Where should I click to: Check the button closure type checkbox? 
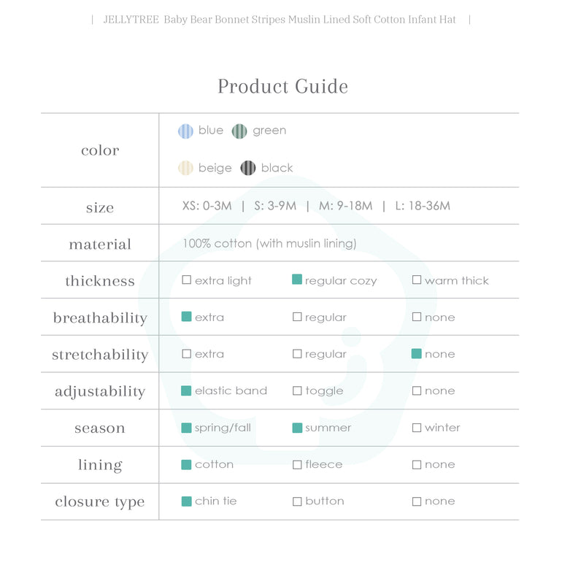297,501
